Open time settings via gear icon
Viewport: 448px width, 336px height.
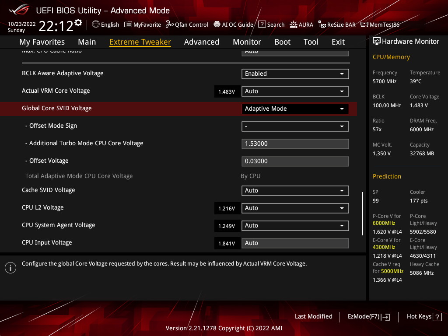click(78, 23)
